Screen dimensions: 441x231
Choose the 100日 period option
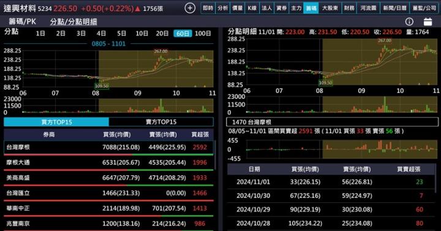203,34
